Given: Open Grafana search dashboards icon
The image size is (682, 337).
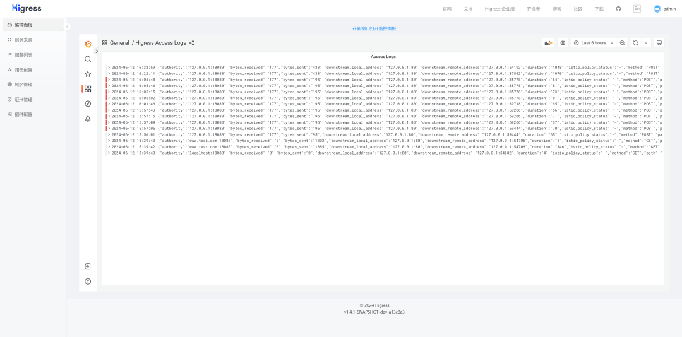Looking at the screenshot, I should tap(88, 59).
